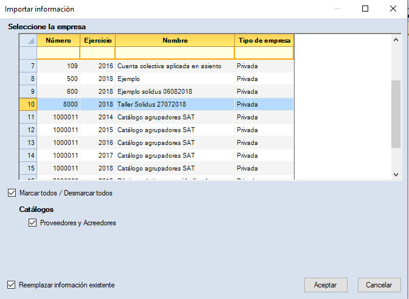This screenshot has height=299, width=409.
Task: Click the Nombre filter field
Action: (x=175, y=54)
